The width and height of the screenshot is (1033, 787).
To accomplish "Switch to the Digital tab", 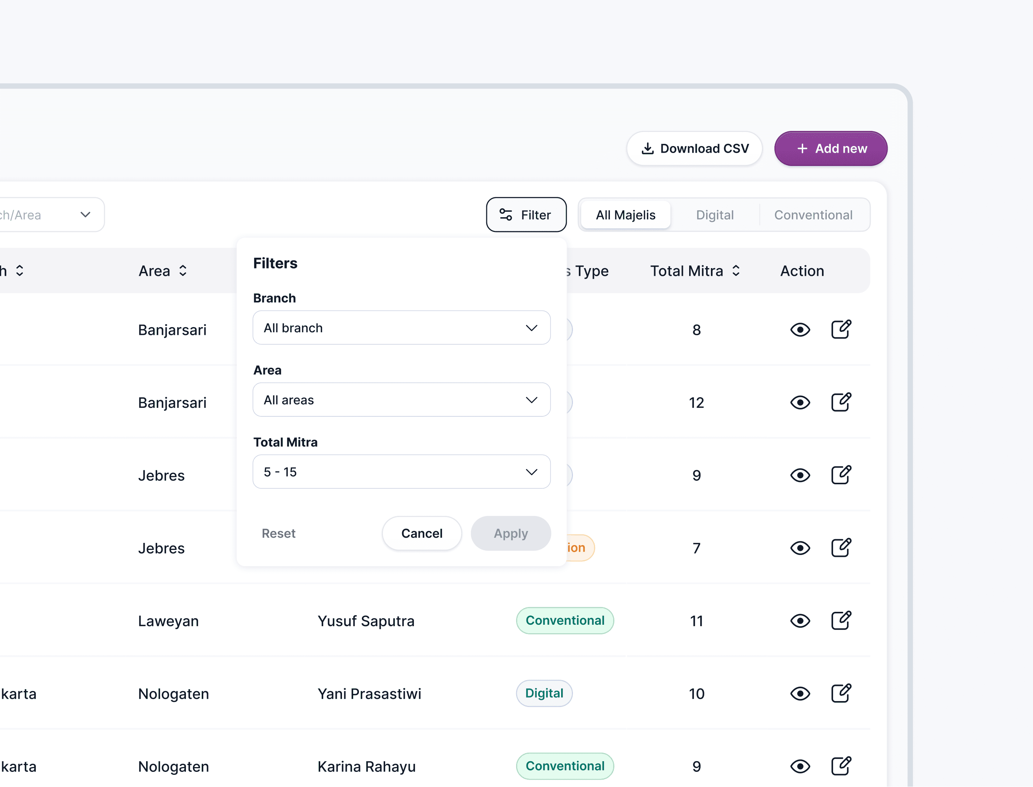I will pyautogui.click(x=714, y=215).
